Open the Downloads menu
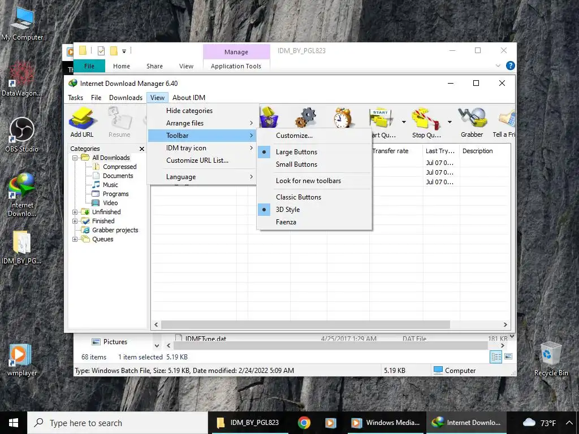This screenshot has width=579, height=434. (x=126, y=97)
